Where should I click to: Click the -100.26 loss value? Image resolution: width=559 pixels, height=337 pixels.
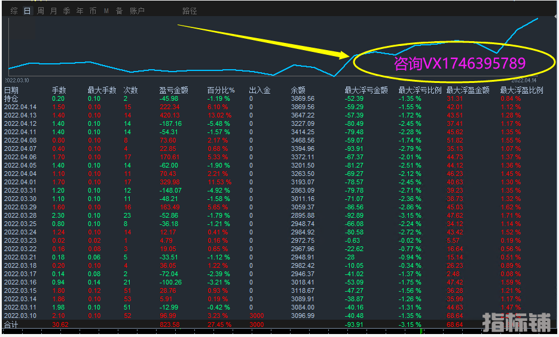[170, 282]
